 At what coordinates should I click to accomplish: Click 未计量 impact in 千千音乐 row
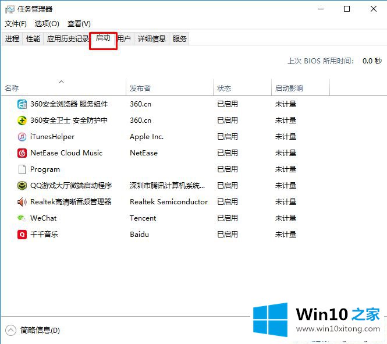tap(286, 234)
